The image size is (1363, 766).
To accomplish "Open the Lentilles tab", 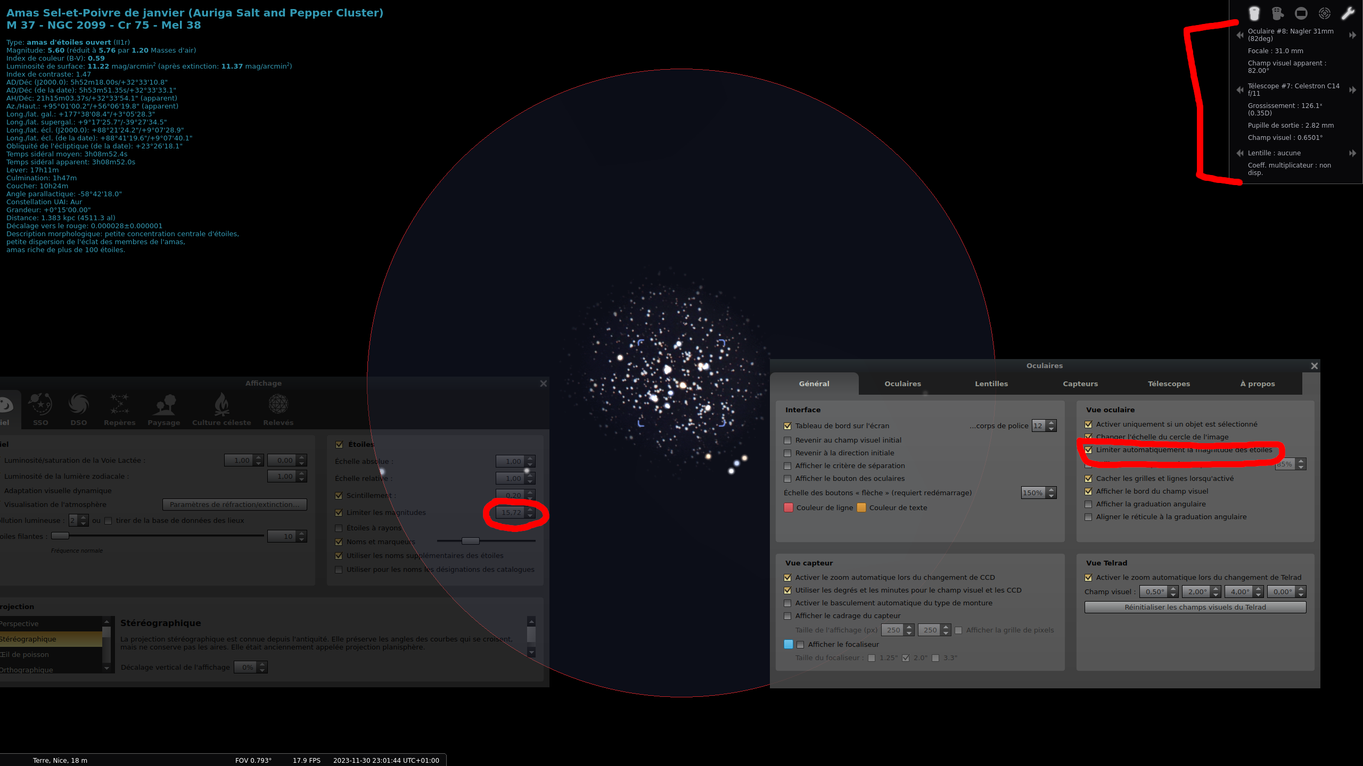I will coord(991,384).
